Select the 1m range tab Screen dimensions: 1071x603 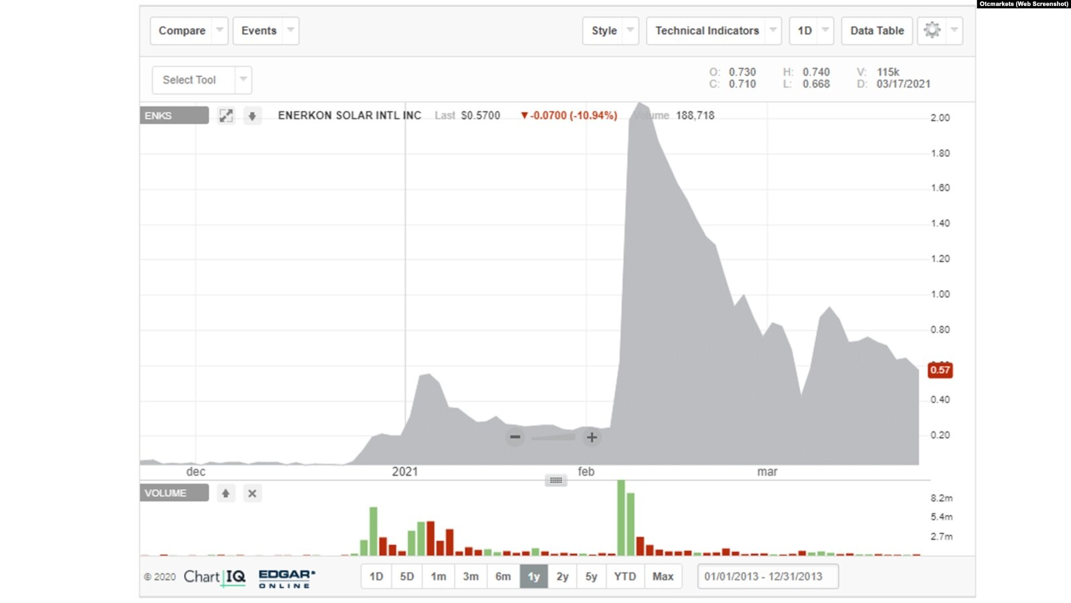click(439, 577)
